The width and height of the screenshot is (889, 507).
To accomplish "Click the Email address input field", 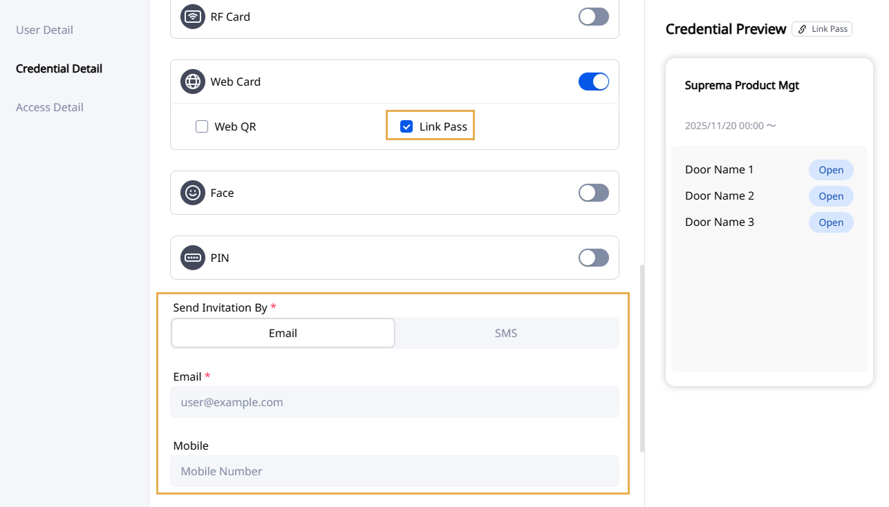I will 394,402.
